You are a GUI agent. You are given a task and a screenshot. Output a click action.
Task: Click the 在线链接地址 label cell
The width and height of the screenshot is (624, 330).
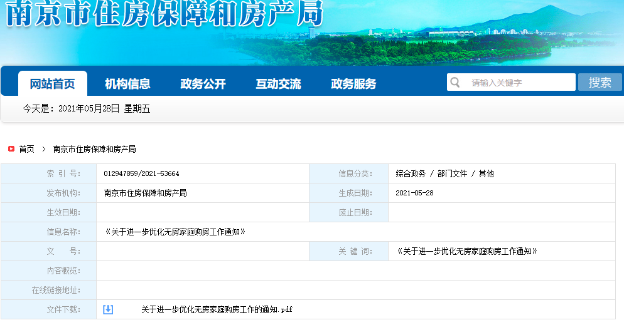[x=48, y=290]
